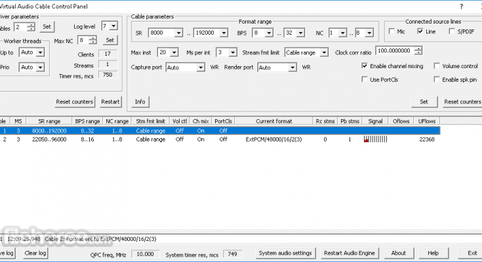
Task: Click the Clock corr ratio input field
Action: (x=394, y=51)
